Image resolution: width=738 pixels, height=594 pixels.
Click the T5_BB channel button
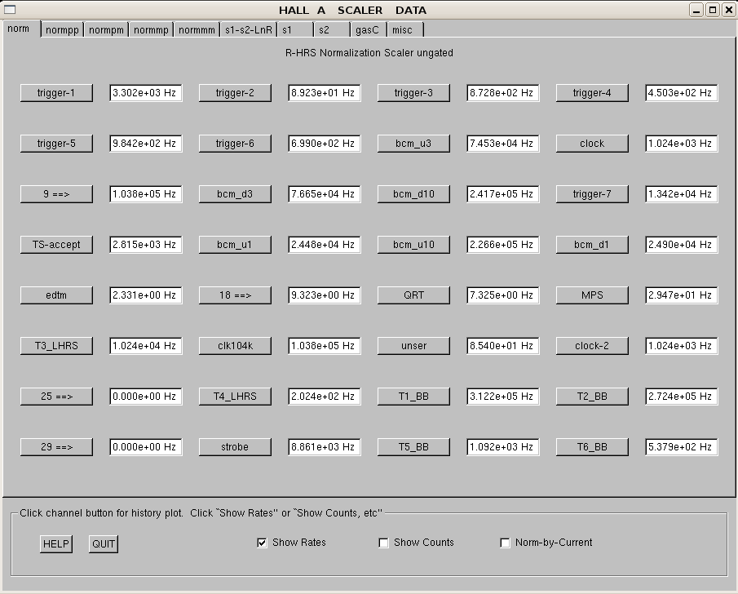click(413, 447)
